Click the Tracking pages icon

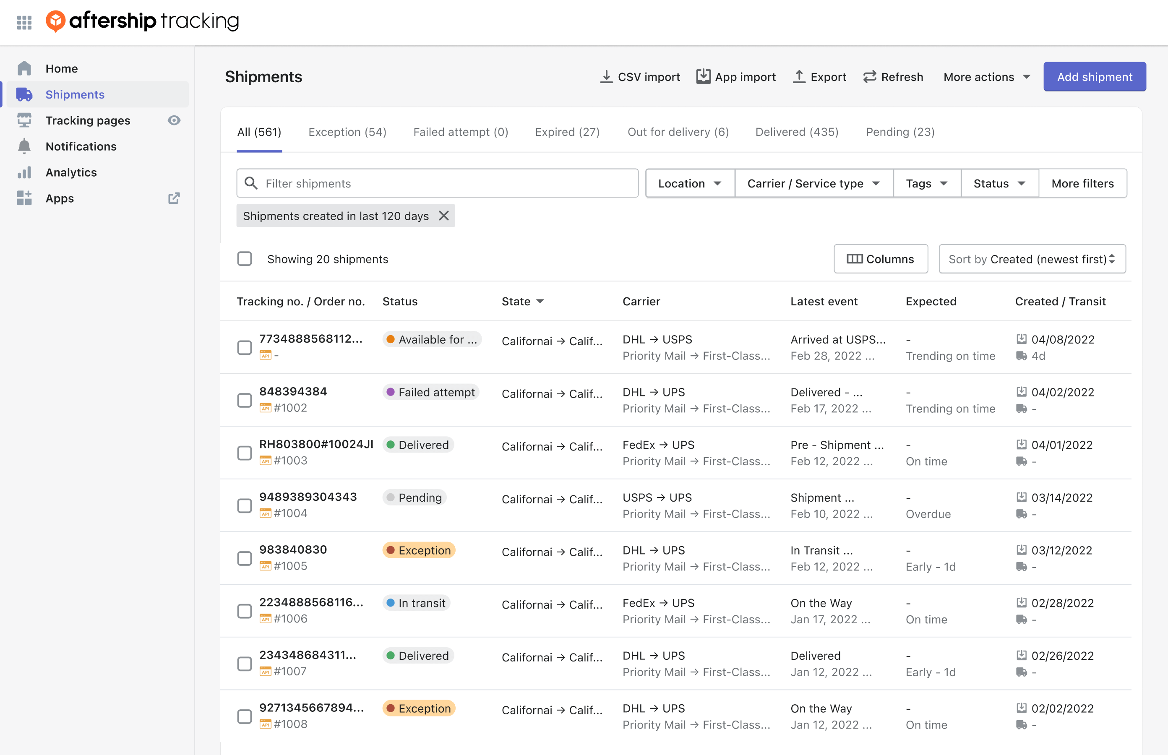tap(24, 120)
